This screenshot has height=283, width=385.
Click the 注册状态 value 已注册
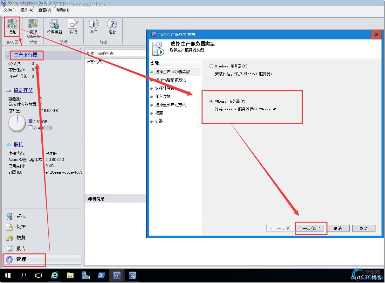click(51, 153)
